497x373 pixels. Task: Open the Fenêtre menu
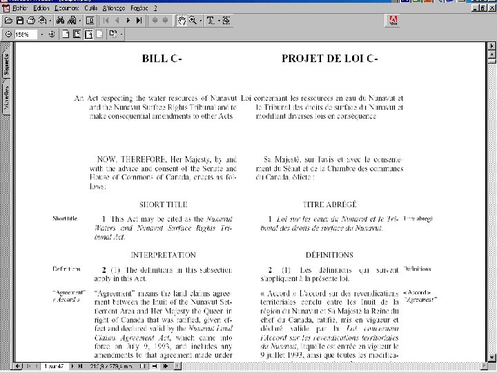[139, 8]
